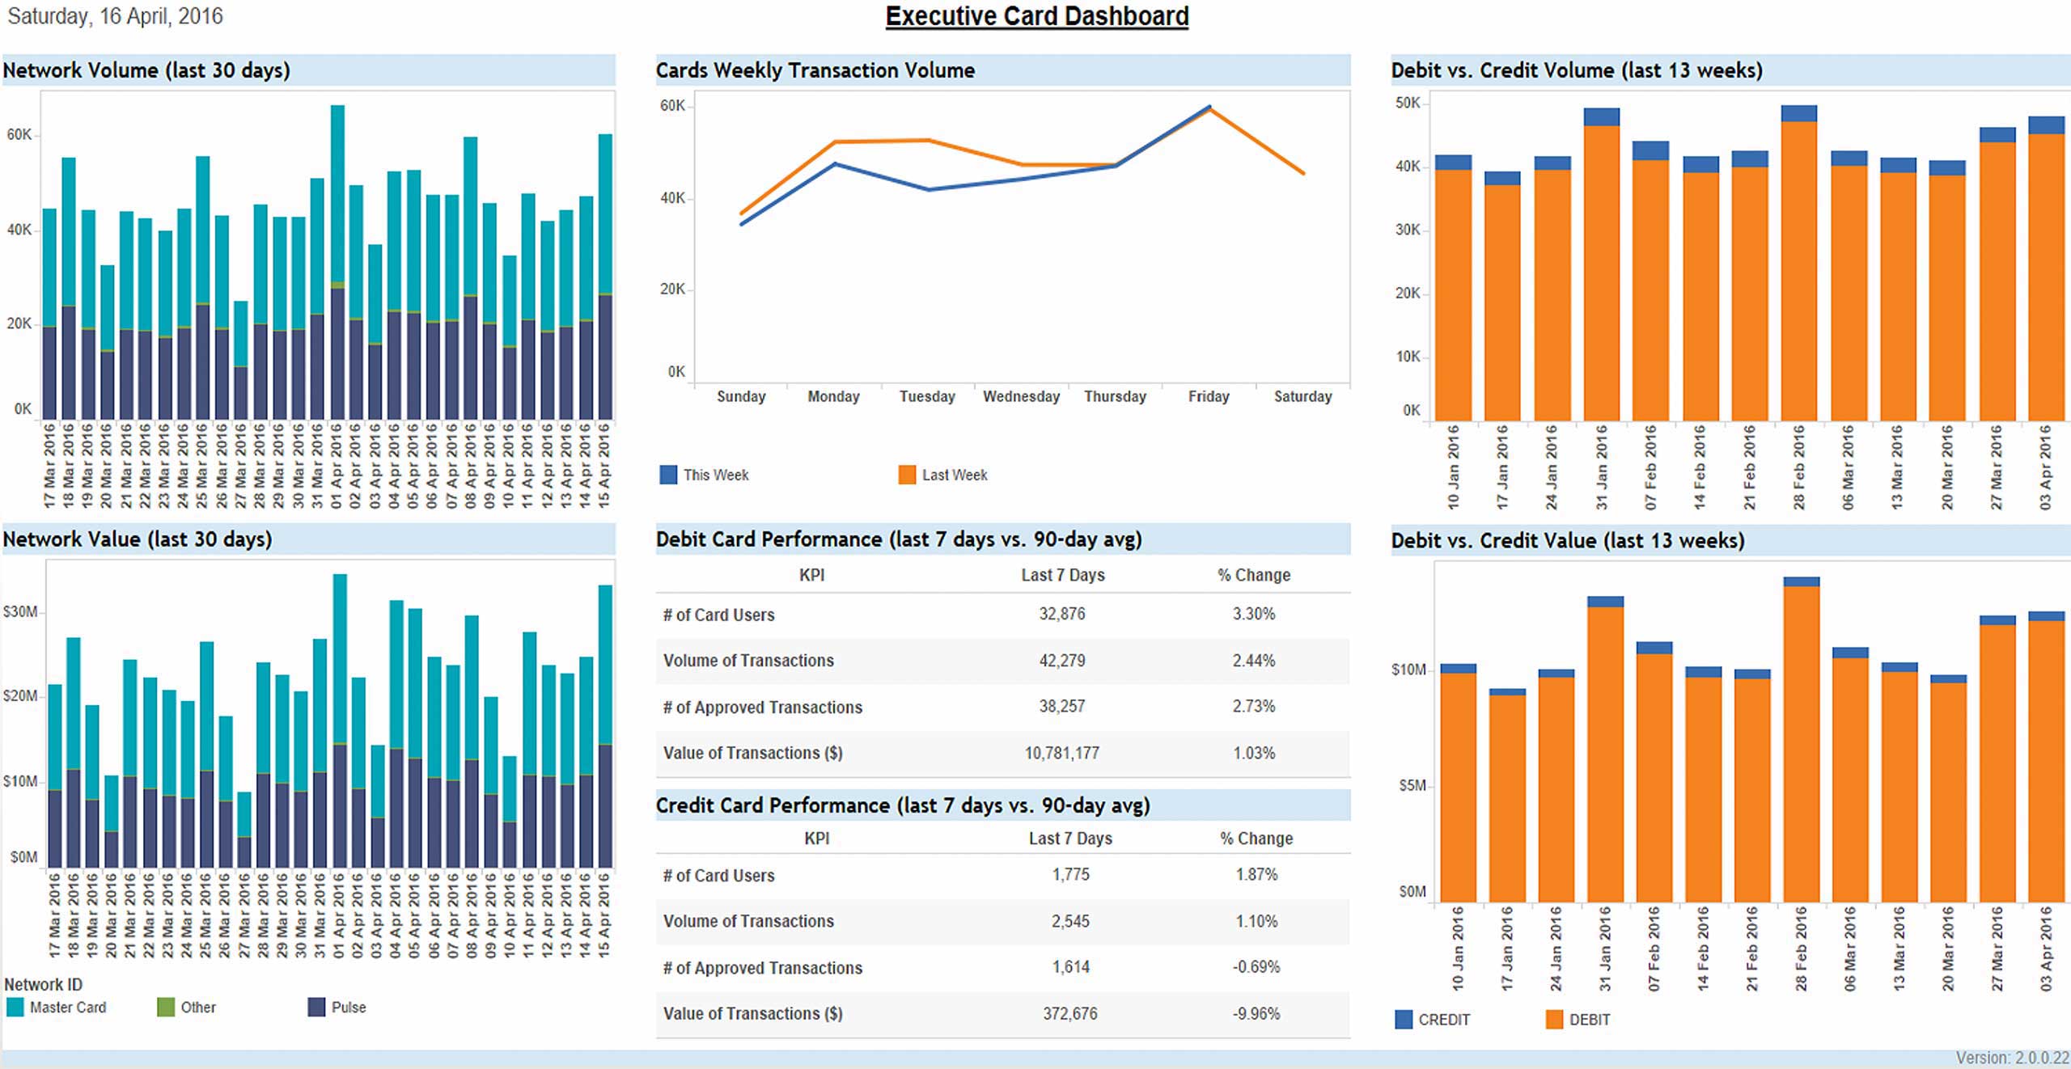
Task: Click the Executive Card Dashboard title
Action: click(x=1036, y=16)
